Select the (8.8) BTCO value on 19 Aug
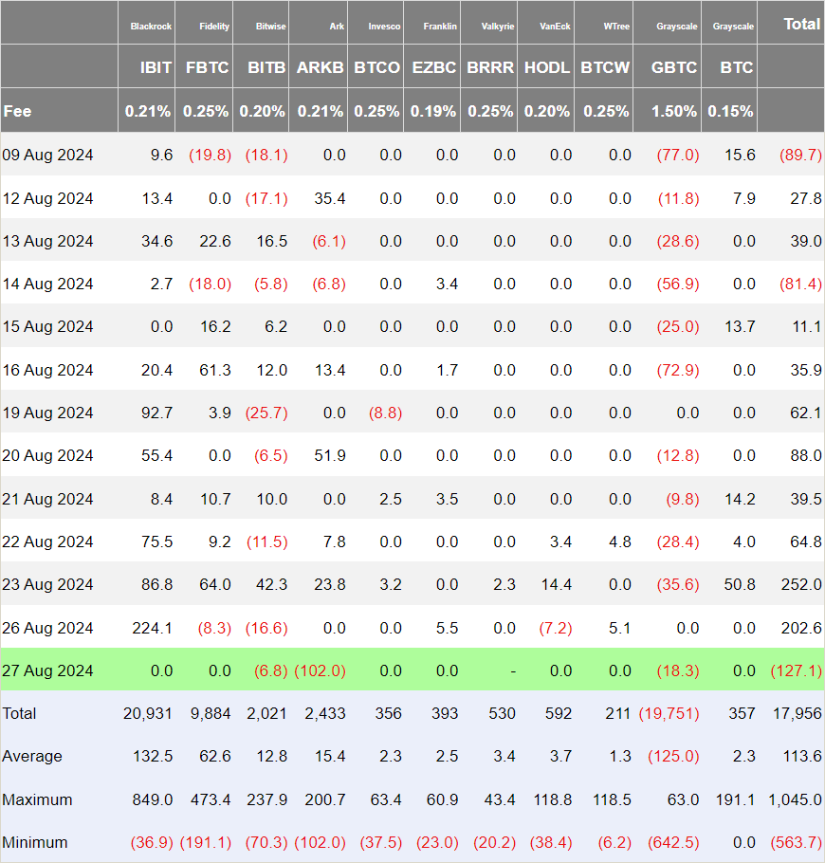This screenshot has width=825, height=863. coord(385,413)
